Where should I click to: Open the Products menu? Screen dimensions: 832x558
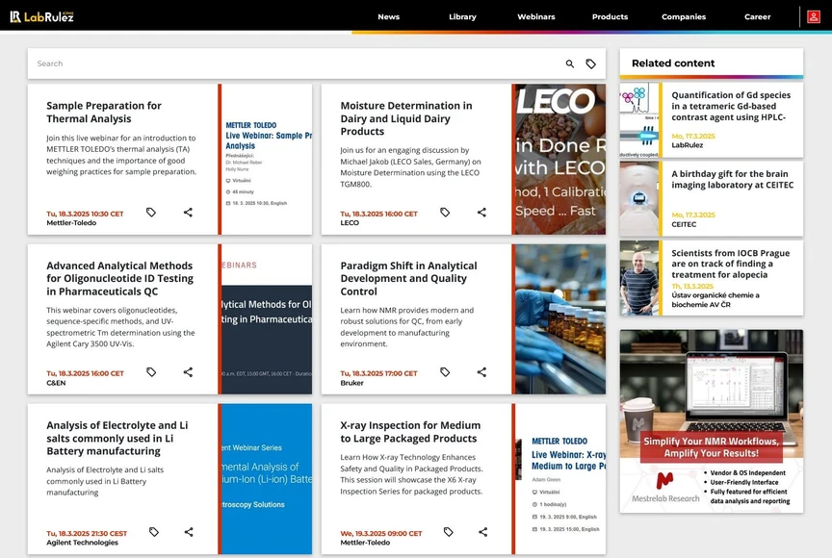(x=610, y=17)
